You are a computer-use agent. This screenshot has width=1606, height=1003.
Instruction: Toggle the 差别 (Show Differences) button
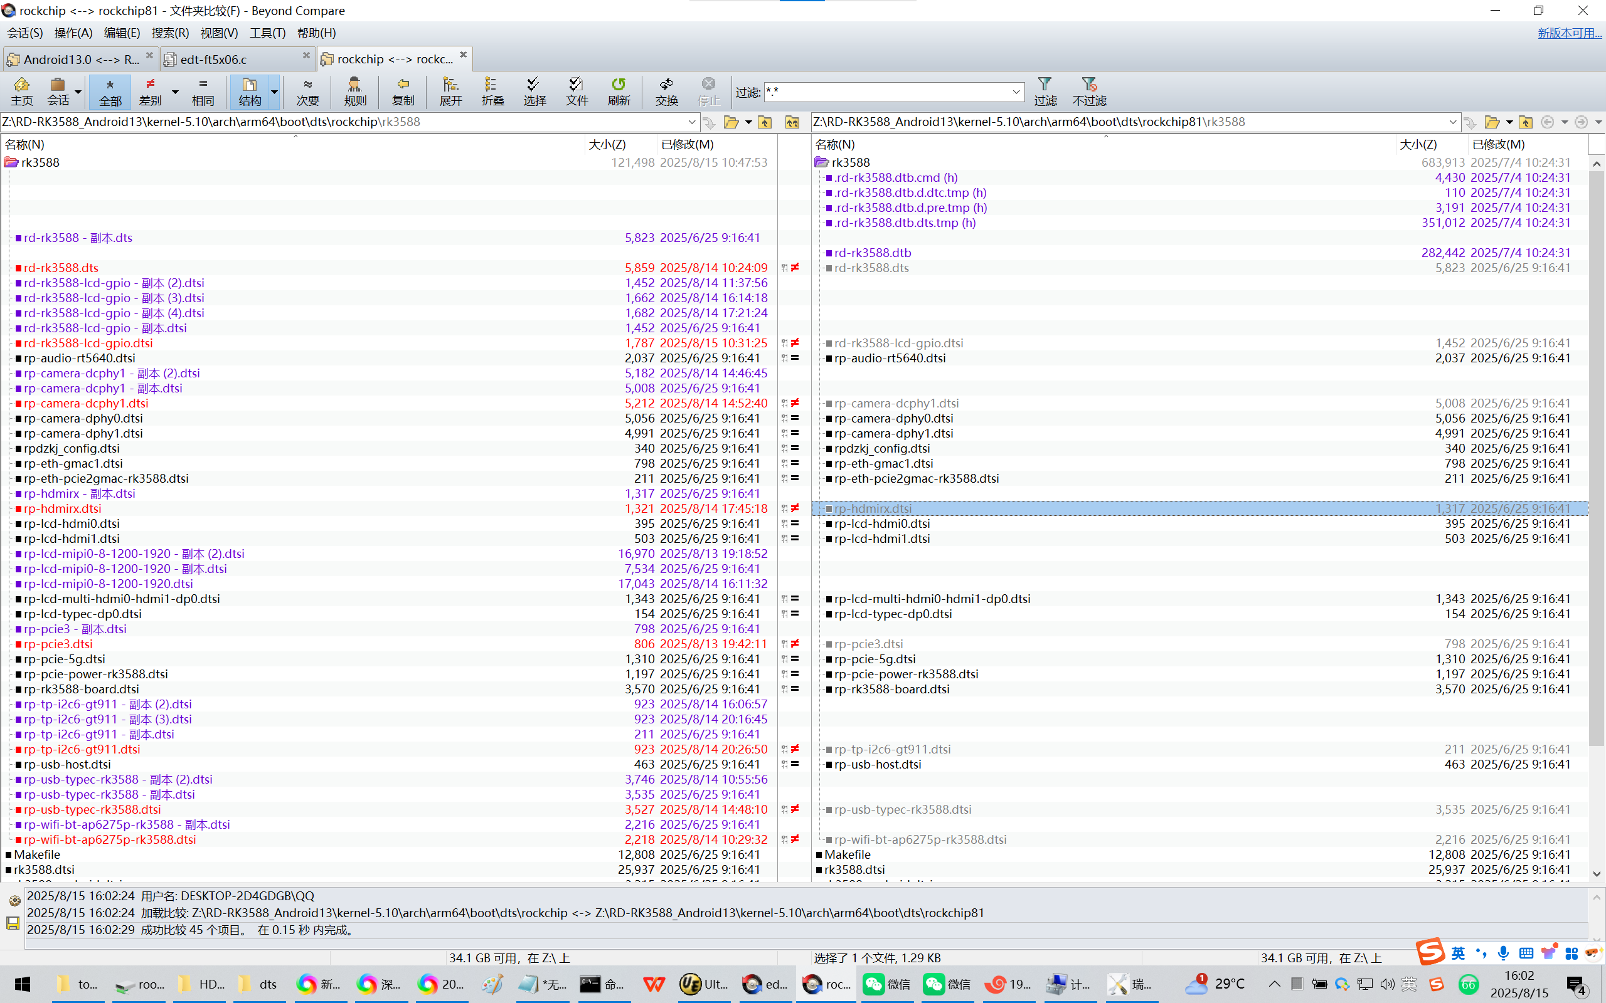coord(151,92)
